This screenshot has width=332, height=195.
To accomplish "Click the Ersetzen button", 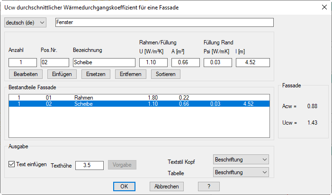I will click(96, 74).
